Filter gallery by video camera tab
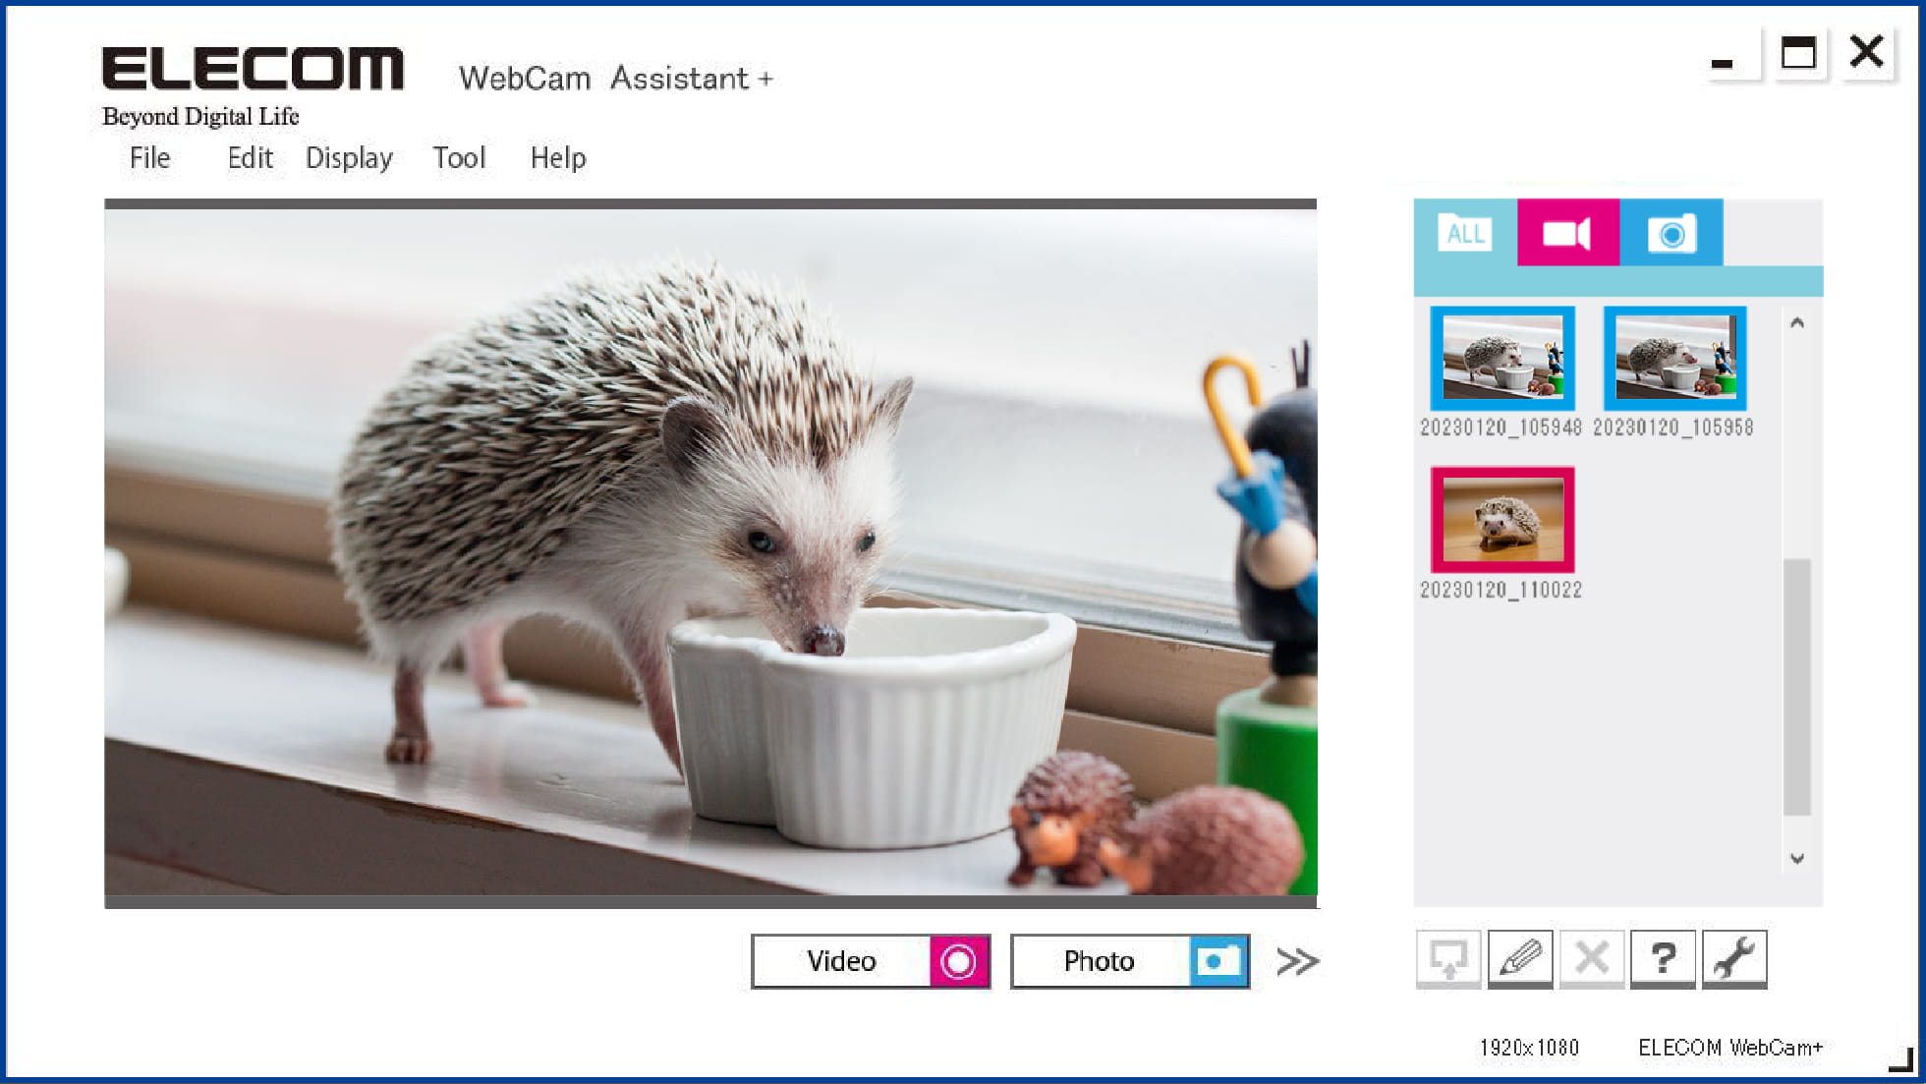Image resolution: width=1926 pixels, height=1084 pixels. (x=1567, y=233)
